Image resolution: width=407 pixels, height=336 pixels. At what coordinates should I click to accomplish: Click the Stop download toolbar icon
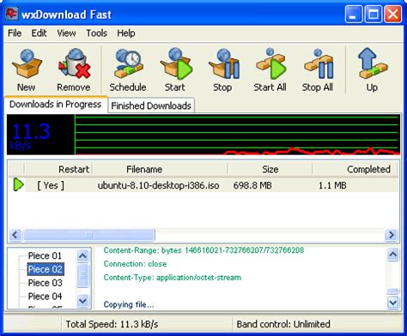(223, 63)
